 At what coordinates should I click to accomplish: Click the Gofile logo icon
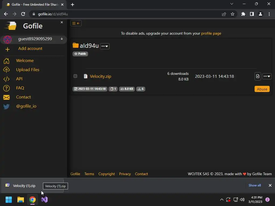(x=11, y=26)
